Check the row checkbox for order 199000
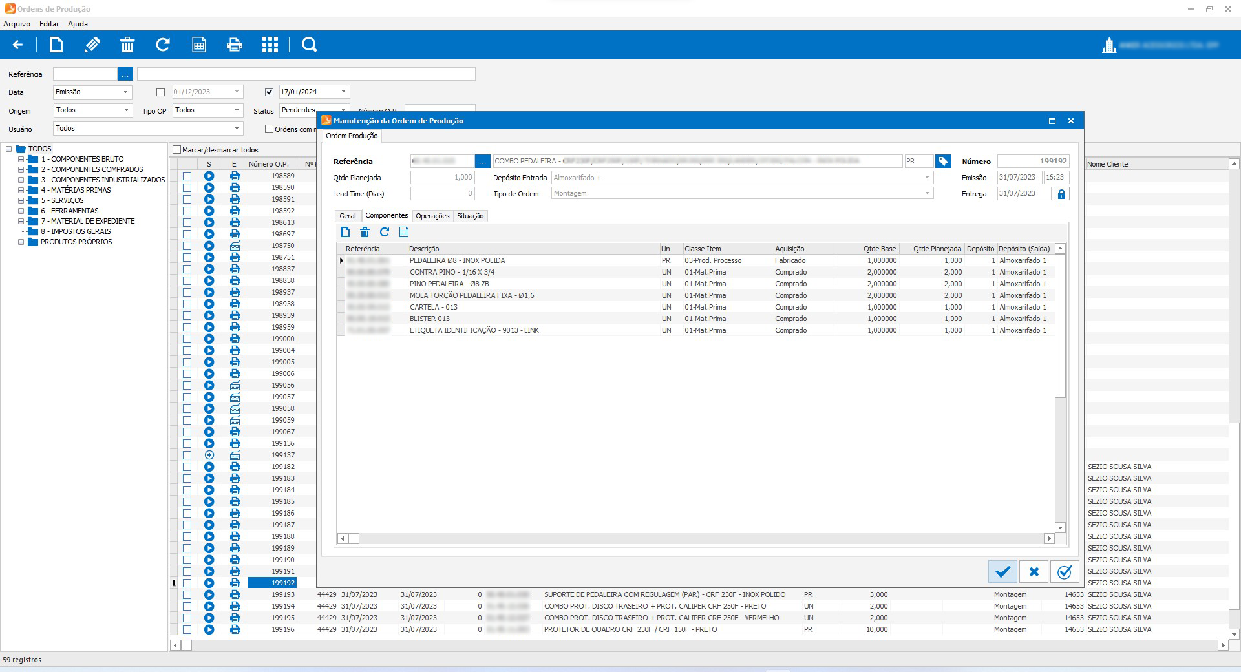This screenshot has height=672, width=1241. tap(187, 339)
